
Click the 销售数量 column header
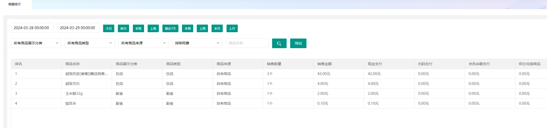point(274,64)
